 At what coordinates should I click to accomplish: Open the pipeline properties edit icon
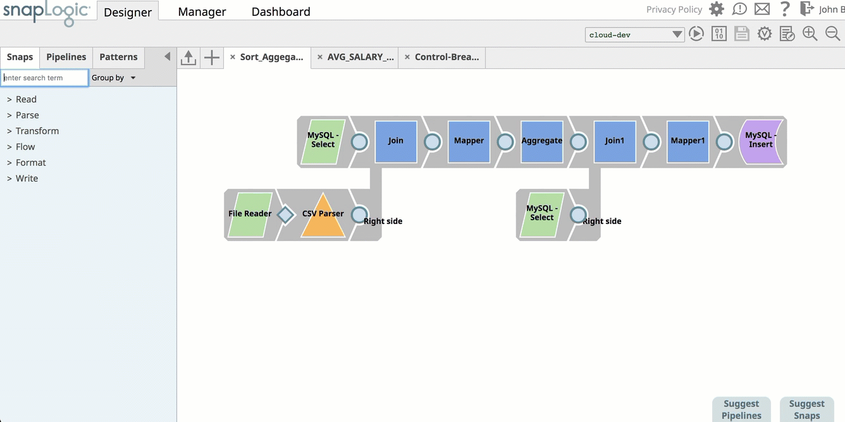787,34
